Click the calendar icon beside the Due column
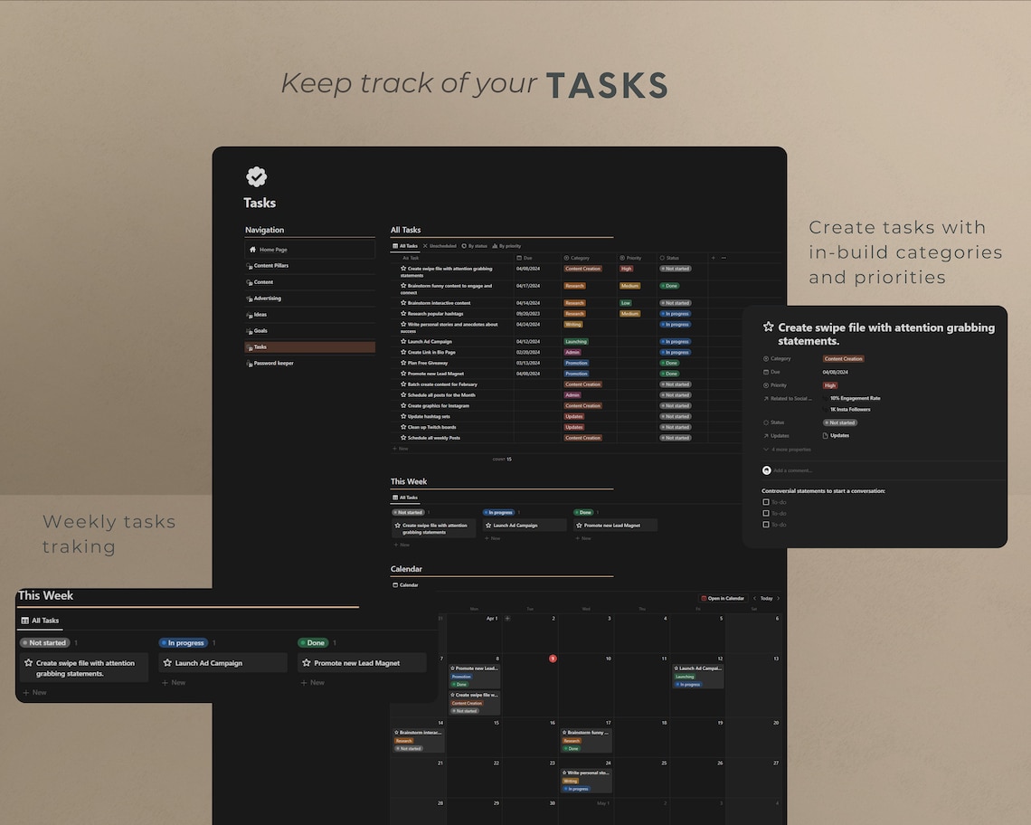This screenshot has height=825, width=1031. pyautogui.click(x=518, y=258)
